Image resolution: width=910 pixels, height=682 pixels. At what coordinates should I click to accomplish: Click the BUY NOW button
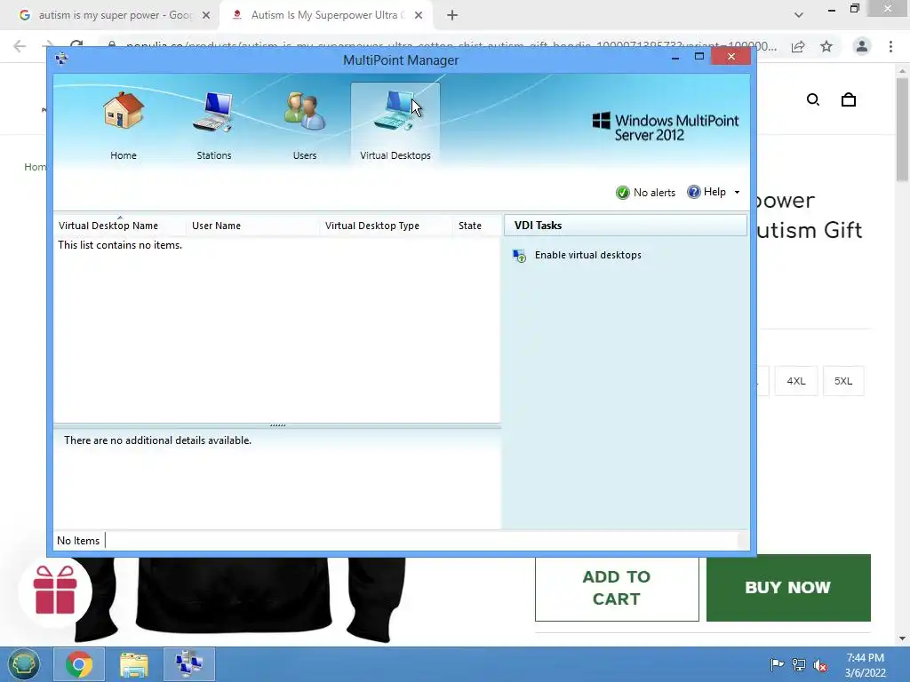[x=788, y=588]
